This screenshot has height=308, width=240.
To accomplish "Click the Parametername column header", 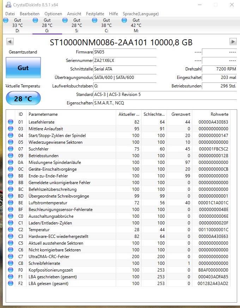I will [x=71, y=114].
